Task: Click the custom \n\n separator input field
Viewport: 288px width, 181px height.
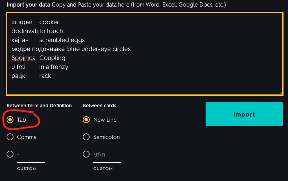Action: [x=107, y=155]
